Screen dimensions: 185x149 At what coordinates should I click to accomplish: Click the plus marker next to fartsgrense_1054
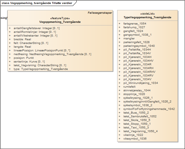(x=119, y=24)
